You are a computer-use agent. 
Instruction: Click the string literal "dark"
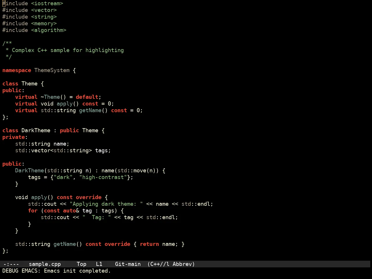coord(63,177)
